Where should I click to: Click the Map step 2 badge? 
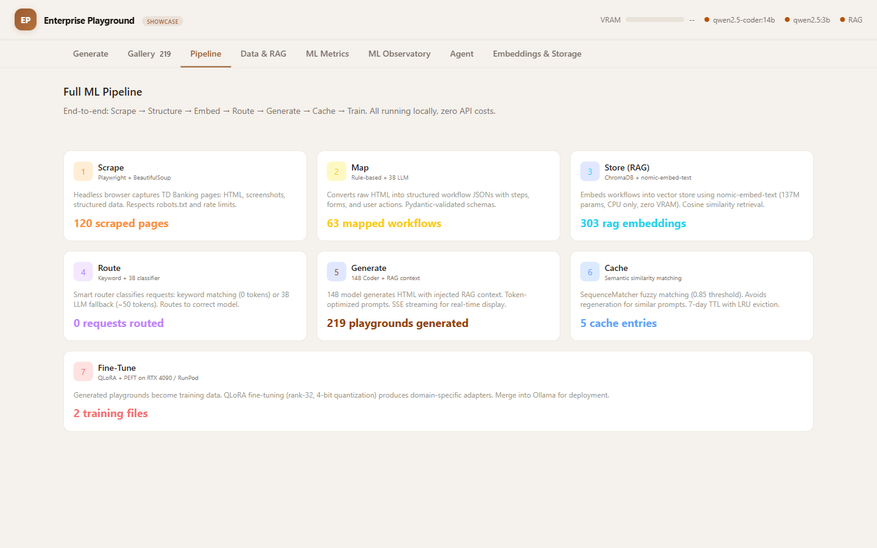336,172
